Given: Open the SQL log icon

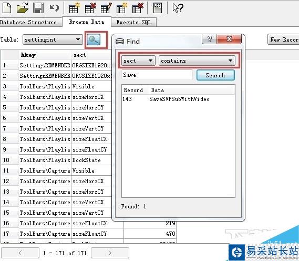Looking at the screenshot, I should 158,8.
